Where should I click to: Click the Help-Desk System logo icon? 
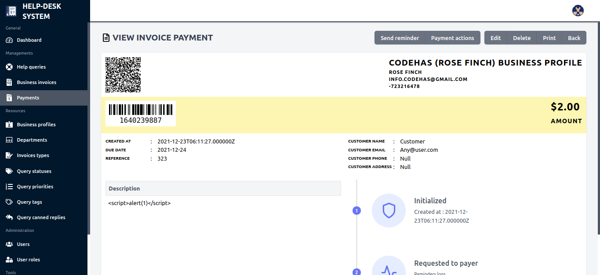tap(11, 11)
